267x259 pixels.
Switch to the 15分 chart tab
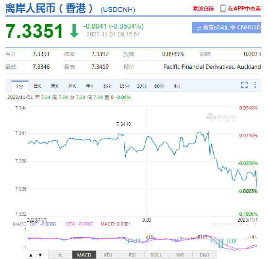(124, 86)
